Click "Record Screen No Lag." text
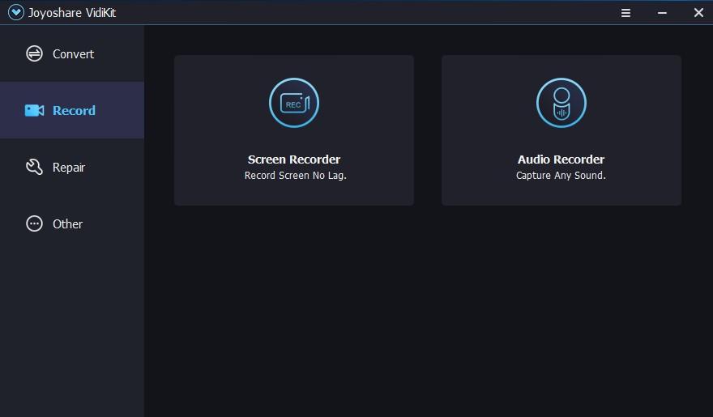 [x=296, y=176]
